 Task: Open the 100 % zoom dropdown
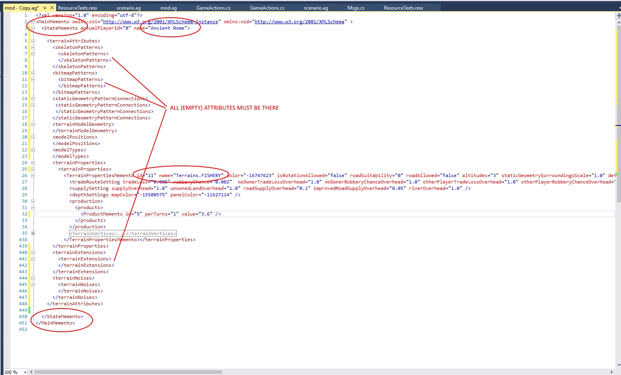tap(25, 372)
